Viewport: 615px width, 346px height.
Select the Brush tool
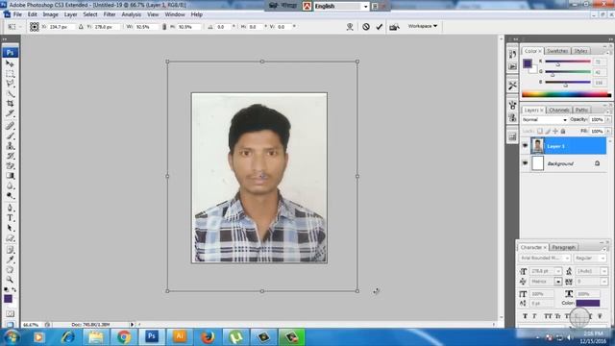point(10,136)
